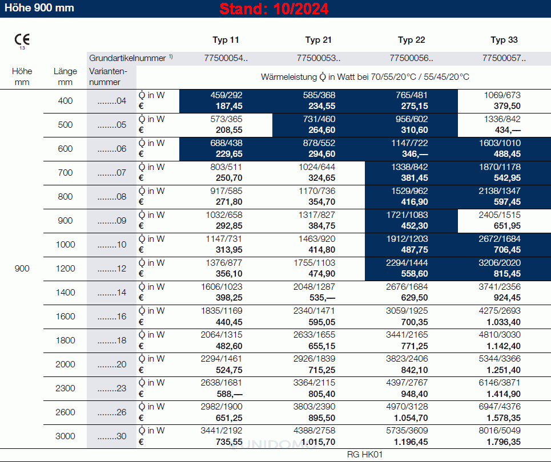Select variant number ........04
Image resolution: width=551 pixels, height=462 pixels.
click(111, 101)
